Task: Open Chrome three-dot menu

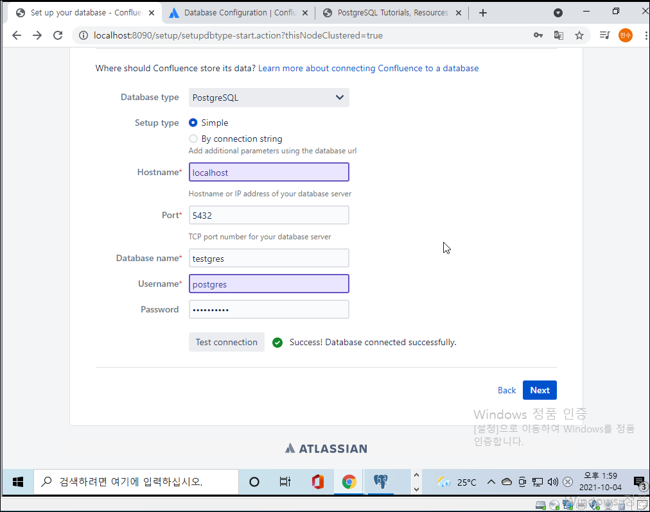Action: [x=646, y=36]
